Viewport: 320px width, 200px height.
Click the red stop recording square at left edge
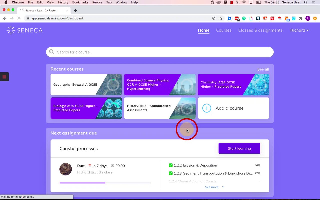click(4, 77)
